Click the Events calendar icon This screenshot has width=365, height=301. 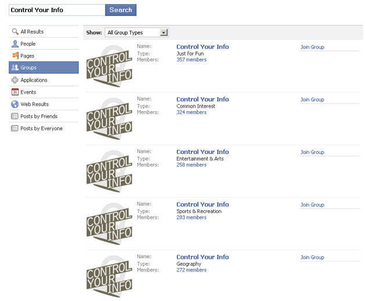click(15, 92)
